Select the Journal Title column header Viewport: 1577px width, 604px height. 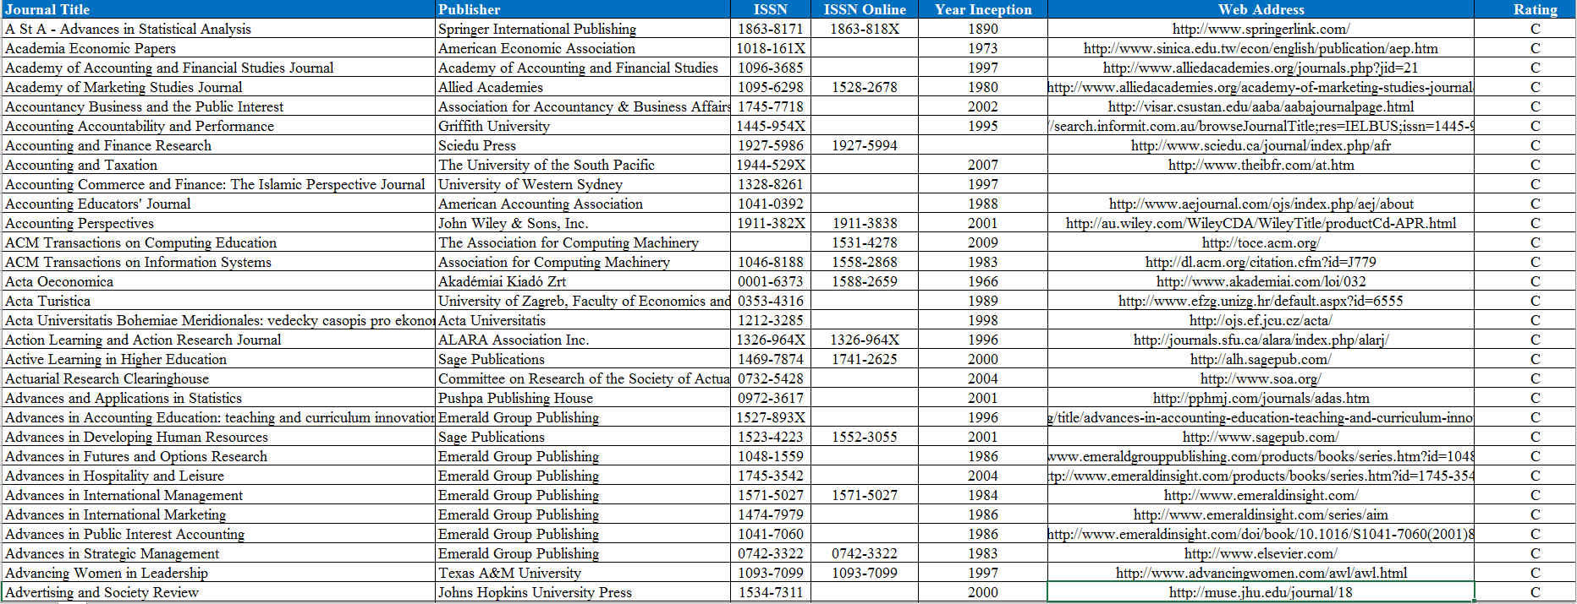[218, 9]
